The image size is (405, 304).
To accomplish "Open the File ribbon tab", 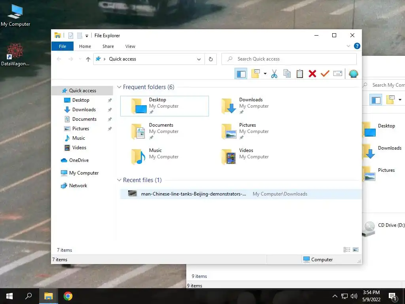I will click(62, 46).
